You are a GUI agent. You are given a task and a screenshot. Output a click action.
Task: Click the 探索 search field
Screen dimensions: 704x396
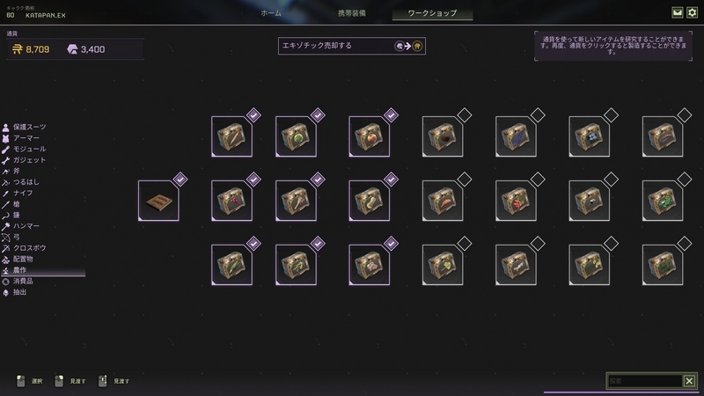[x=645, y=381]
